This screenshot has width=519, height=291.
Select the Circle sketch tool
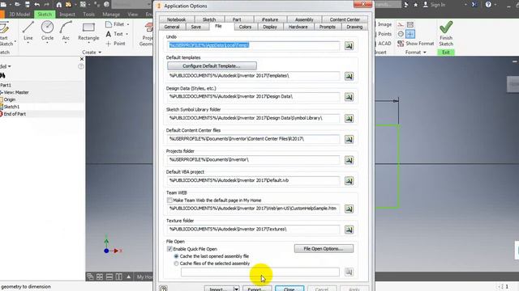tap(47, 31)
